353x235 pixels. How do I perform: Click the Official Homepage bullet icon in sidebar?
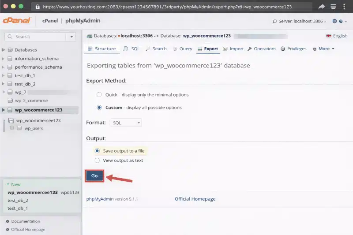pos(8,229)
